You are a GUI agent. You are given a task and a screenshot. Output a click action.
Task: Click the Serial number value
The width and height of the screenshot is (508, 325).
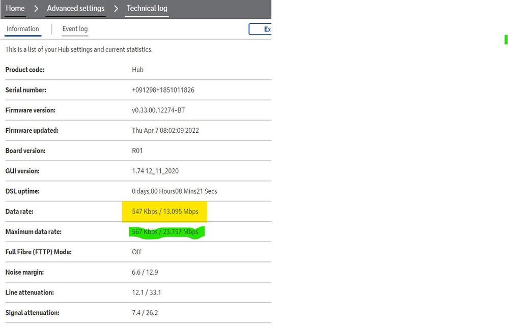pyautogui.click(x=164, y=90)
